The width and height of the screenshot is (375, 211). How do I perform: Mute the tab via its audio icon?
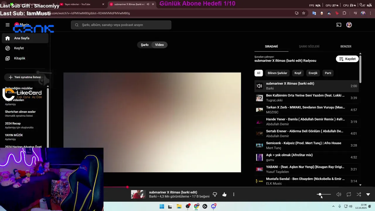click(x=148, y=4)
